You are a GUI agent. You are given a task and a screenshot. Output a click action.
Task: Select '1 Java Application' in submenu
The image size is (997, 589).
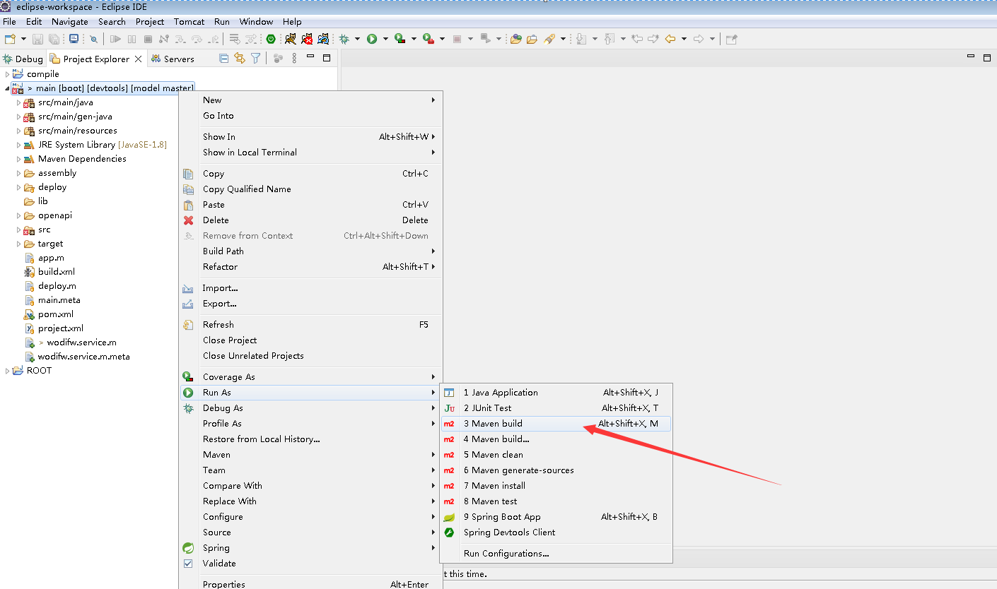coord(555,393)
